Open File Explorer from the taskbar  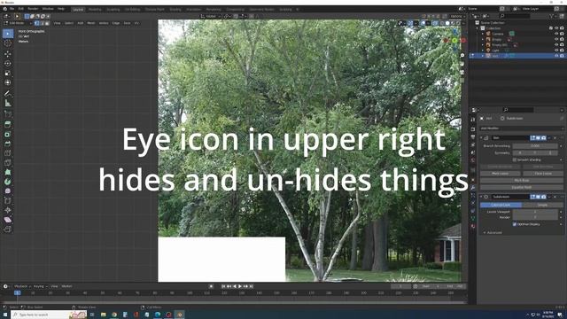pos(103,315)
